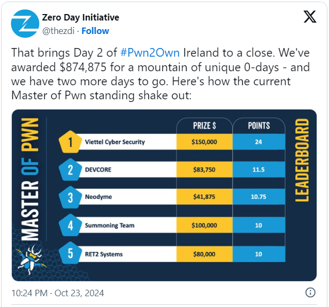
Task: Click the rank 4 blue pentagon badge
Action: [71, 225]
